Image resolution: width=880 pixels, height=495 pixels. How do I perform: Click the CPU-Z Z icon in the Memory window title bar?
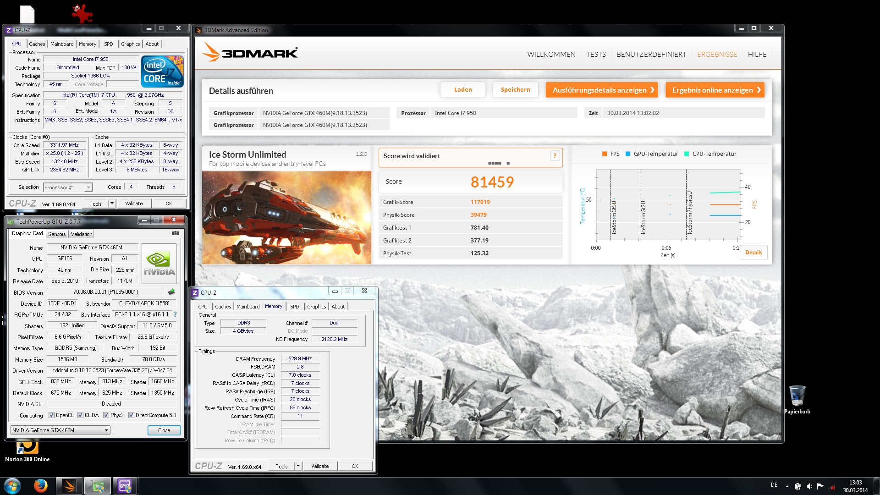tap(195, 292)
